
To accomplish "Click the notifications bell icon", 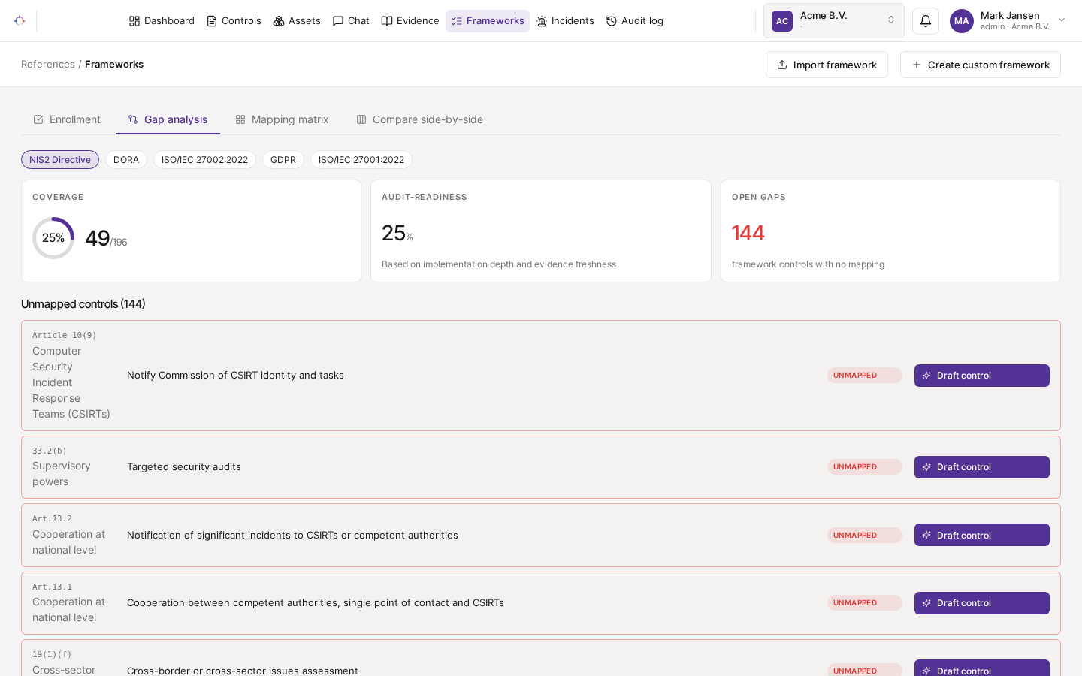I will pyautogui.click(x=926, y=21).
